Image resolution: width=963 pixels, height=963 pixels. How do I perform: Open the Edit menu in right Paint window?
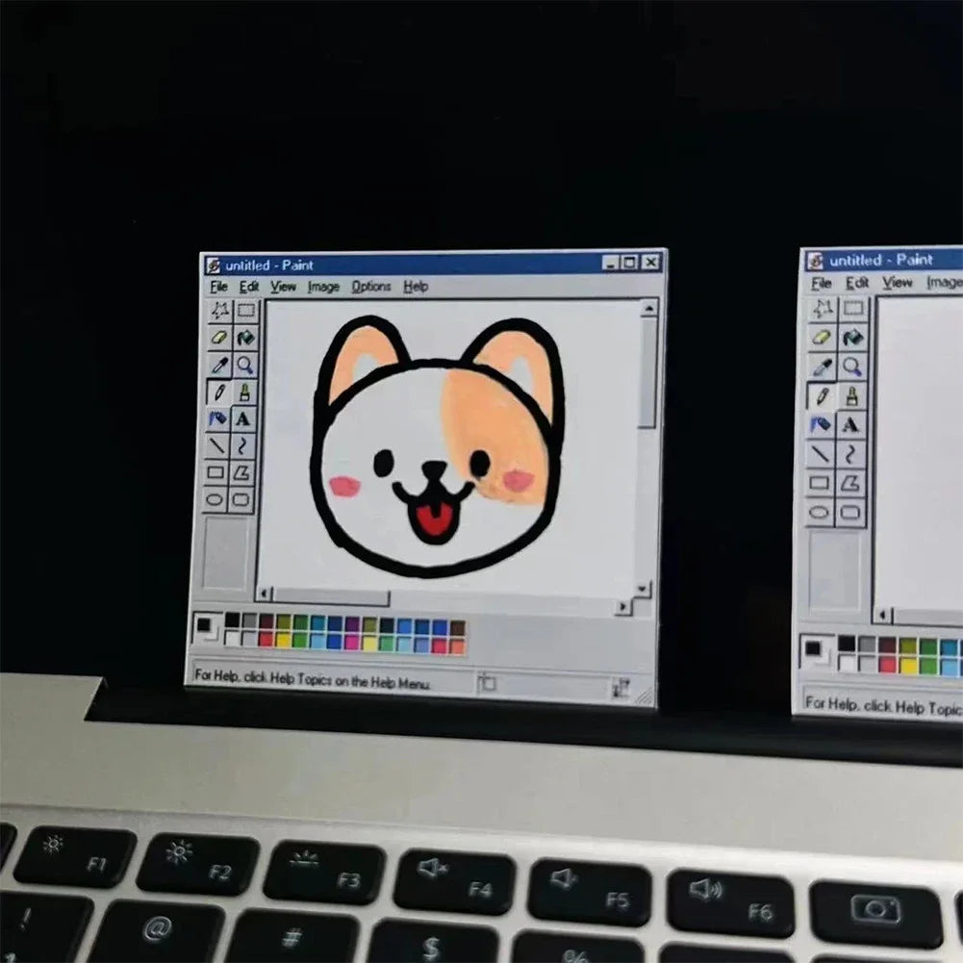click(857, 283)
